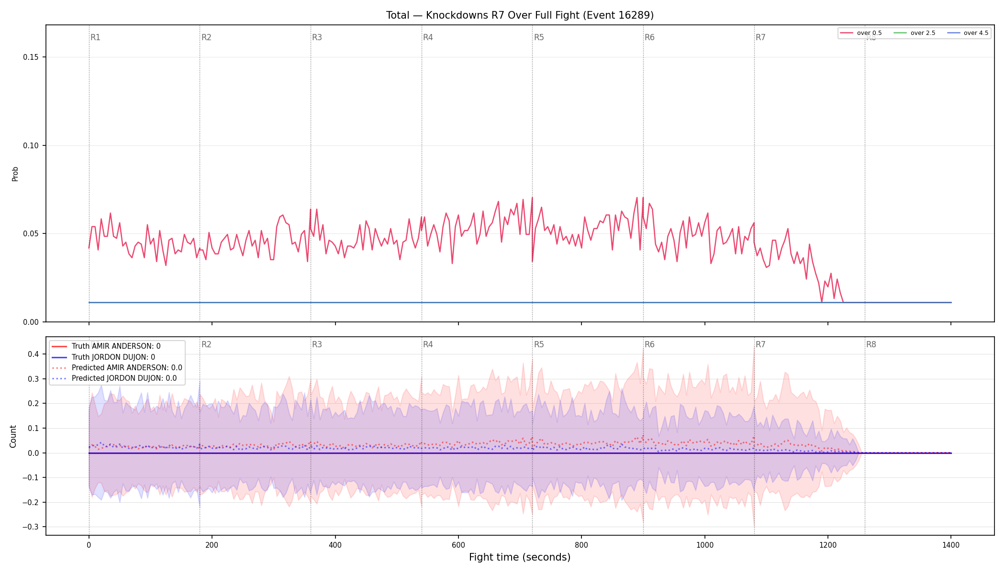Screen dimensions: 1005x574
Task: Select the 'over 0.5' legend label
Action: tap(869, 33)
